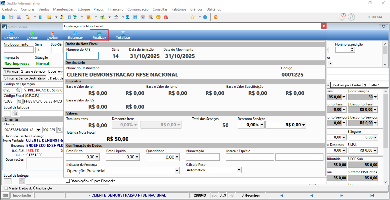Go to first record navigation button
Screen dimensions: 390x200
coord(281,195)
